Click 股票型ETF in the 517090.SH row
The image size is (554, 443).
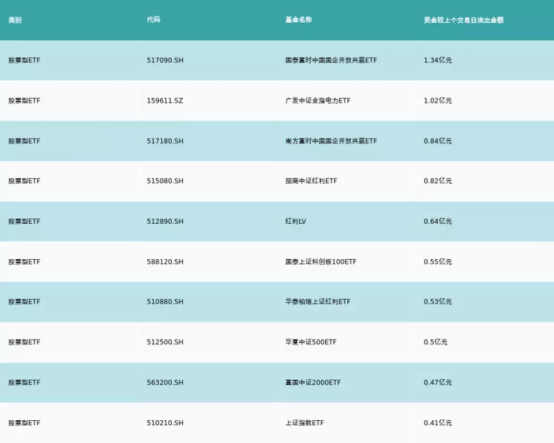tap(24, 60)
